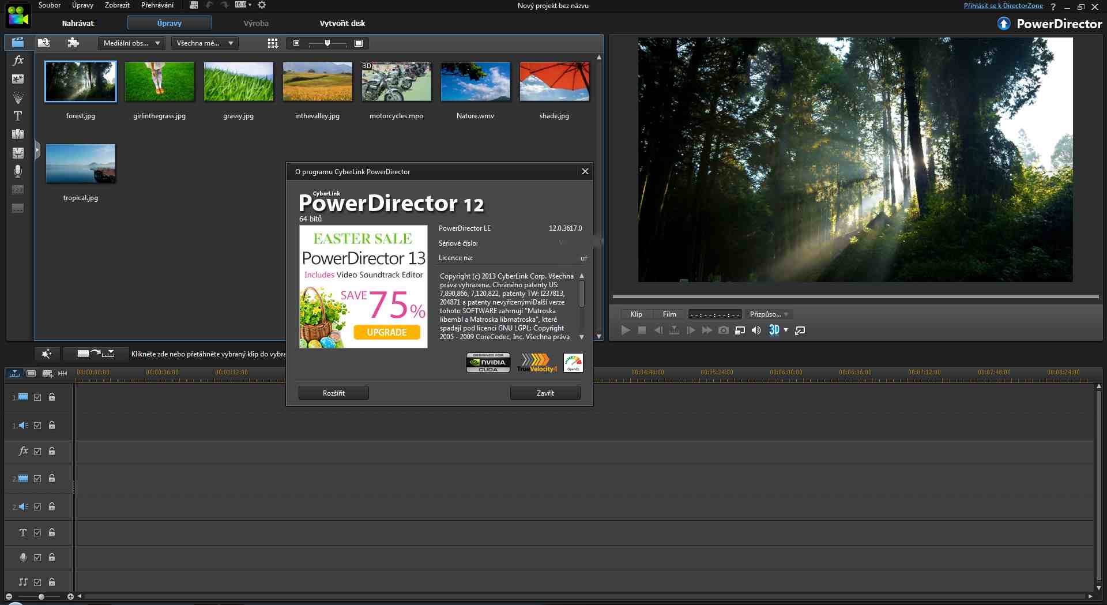The image size is (1107, 605).
Task: Open the Úpravy menu in menu bar
Action: coord(82,5)
